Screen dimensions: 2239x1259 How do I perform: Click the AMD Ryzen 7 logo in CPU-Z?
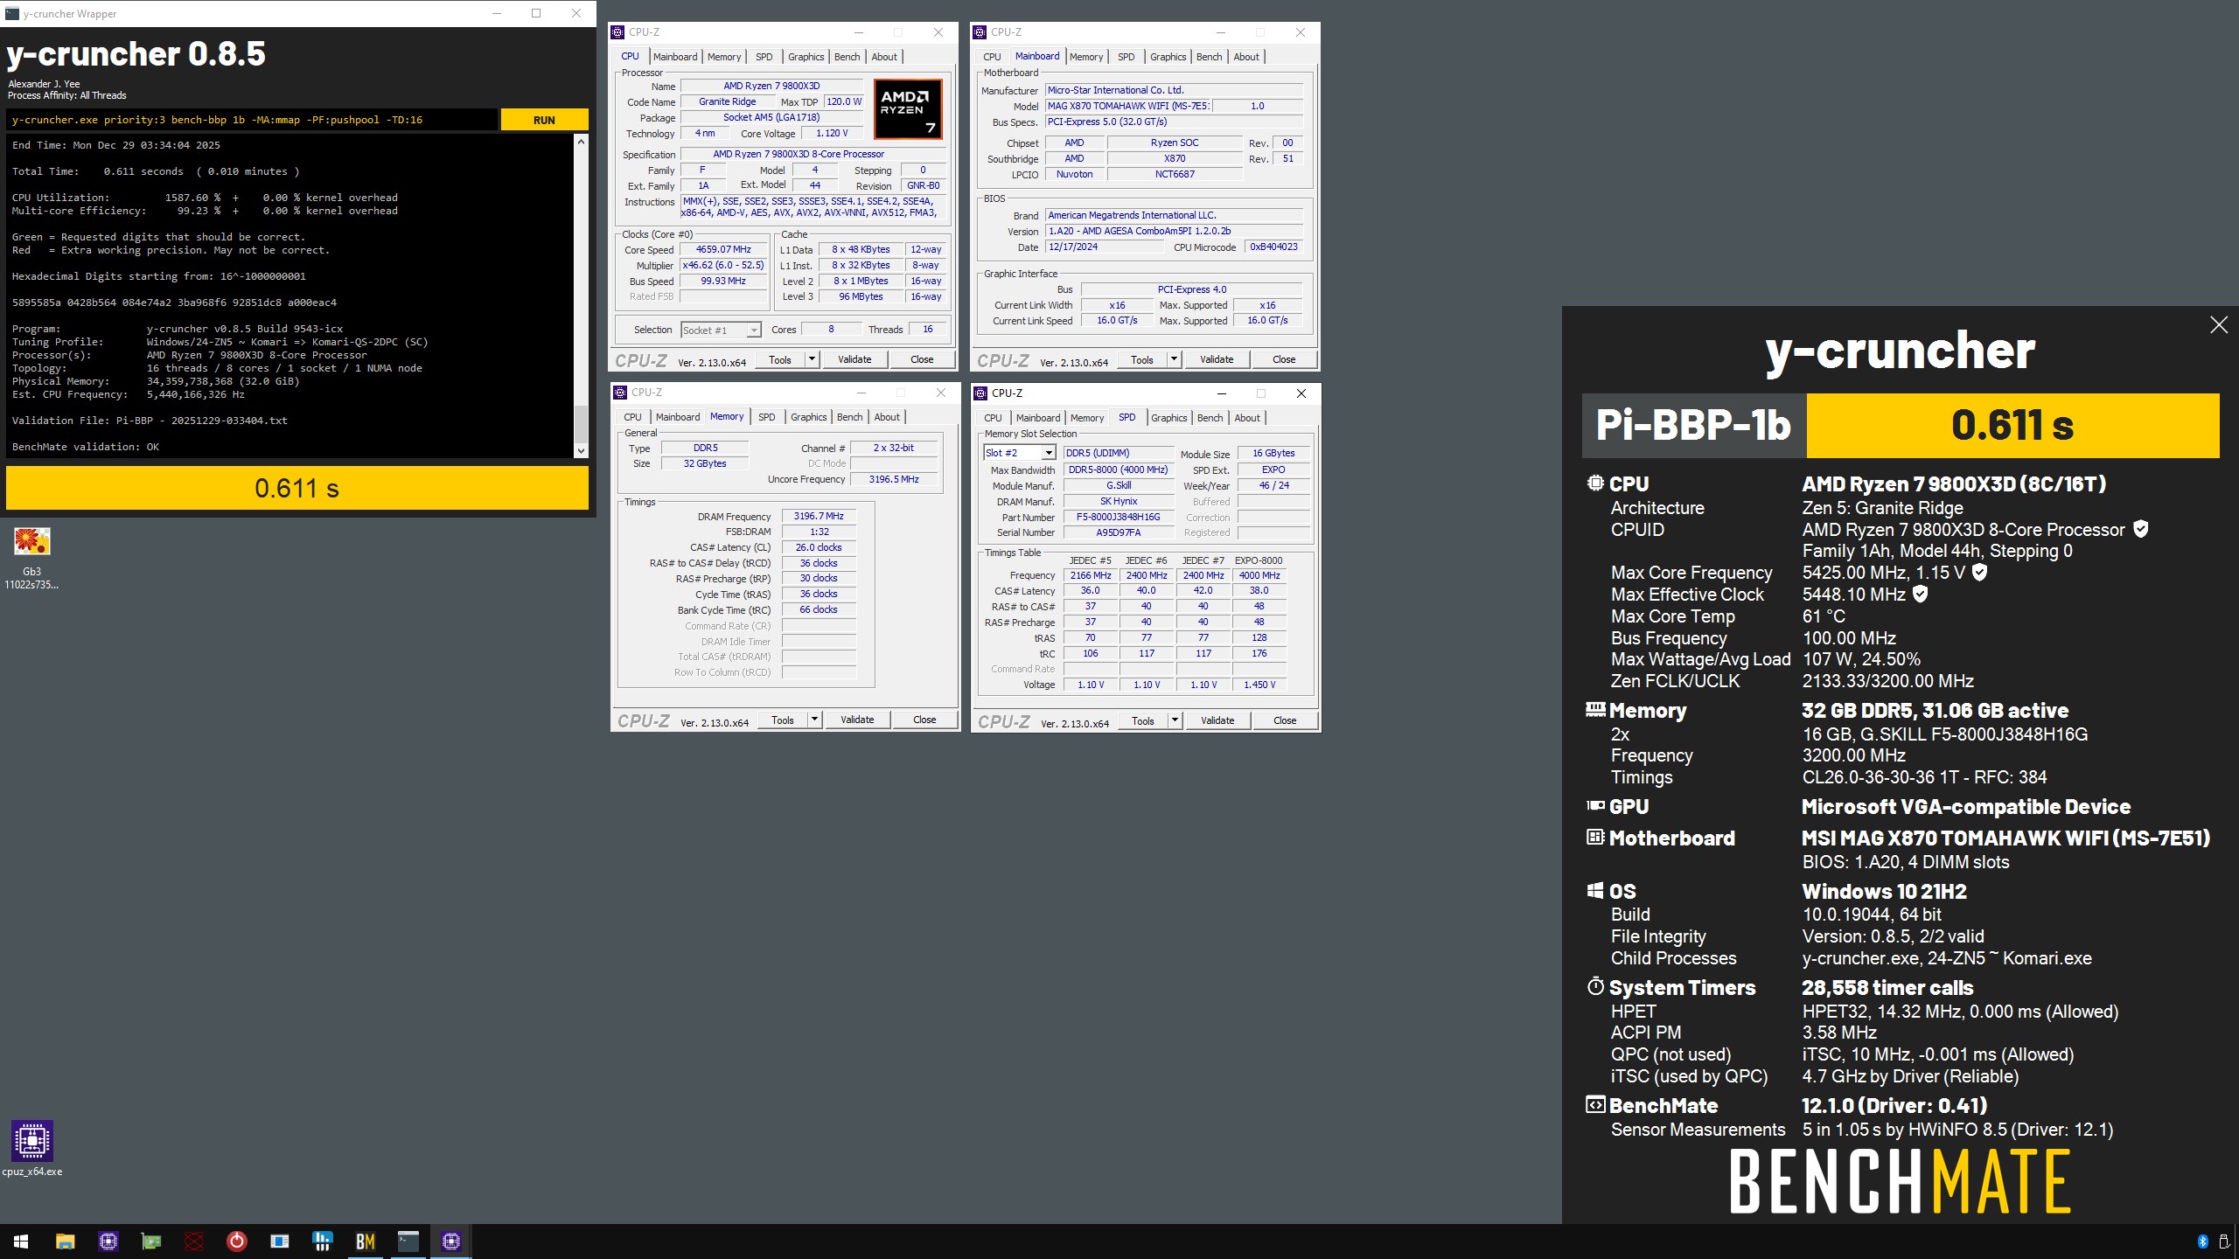(908, 109)
